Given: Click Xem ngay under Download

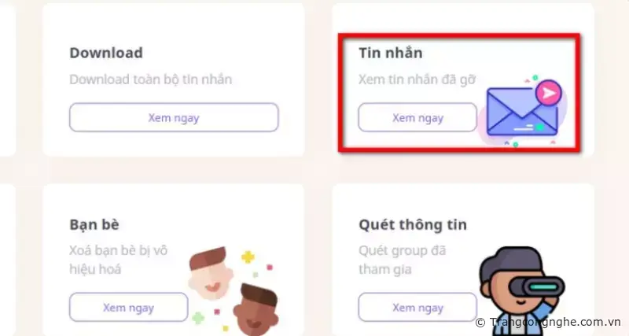Looking at the screenshot, I should pyautogui.click(x=174, y=117).
